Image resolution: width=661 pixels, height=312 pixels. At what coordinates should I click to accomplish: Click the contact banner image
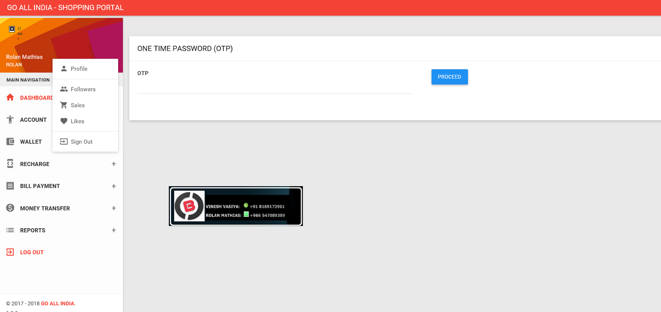coord(236,206)
